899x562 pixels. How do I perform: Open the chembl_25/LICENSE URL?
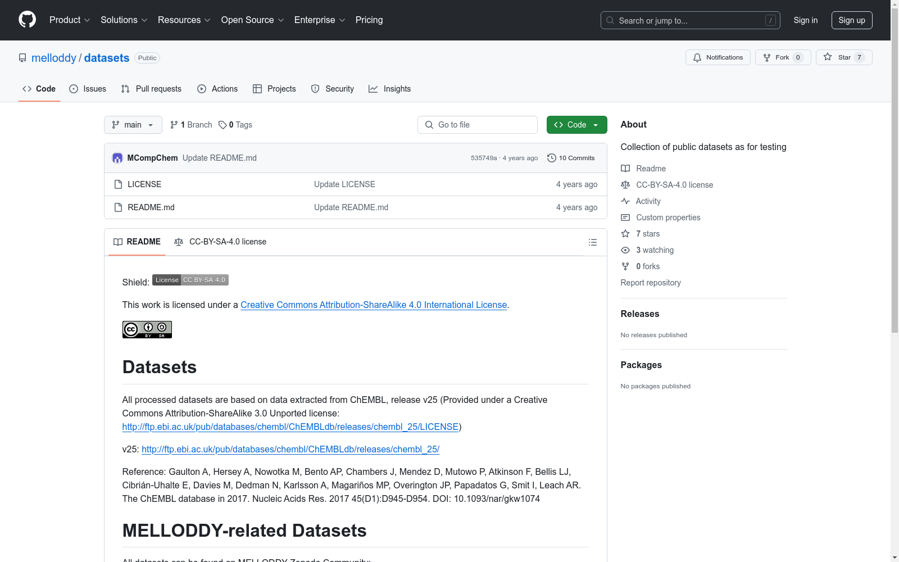(x=290, y=427)
